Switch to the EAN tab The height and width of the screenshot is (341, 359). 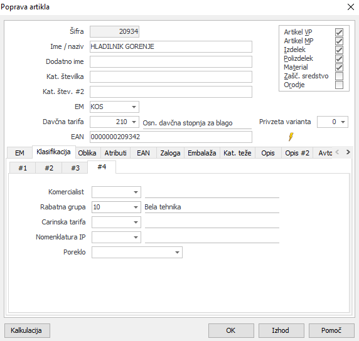pyautogui.click(x=143, y=153)
